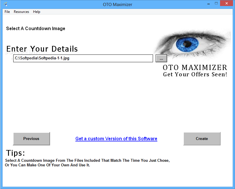Click tip line 'Or You Can Make One'

(x=47, y=165)
